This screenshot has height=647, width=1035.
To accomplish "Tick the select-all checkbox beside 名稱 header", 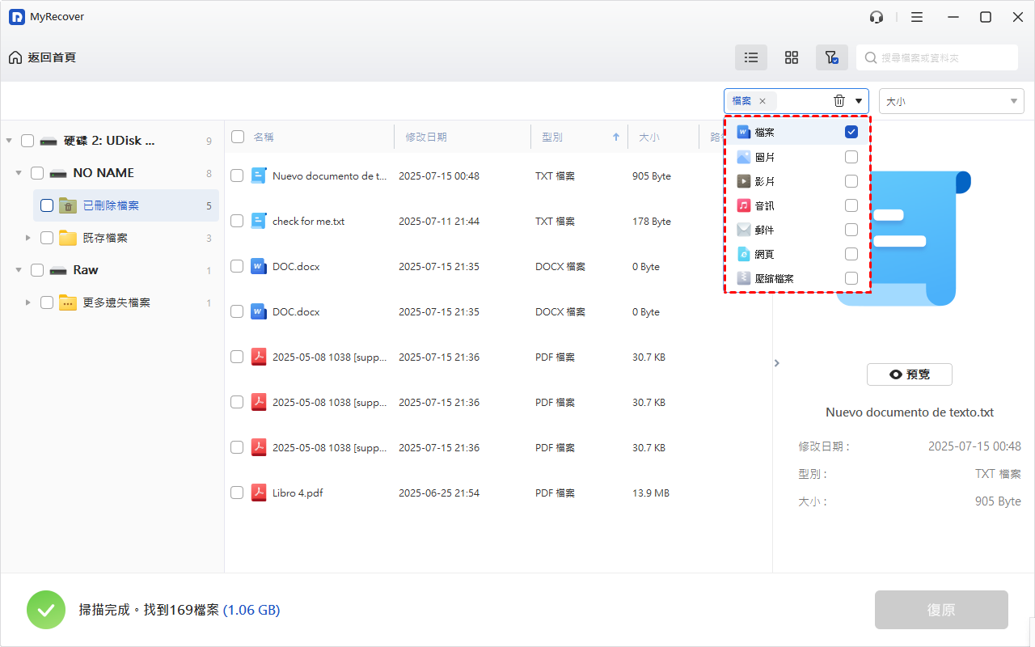I will click(238, 137).
